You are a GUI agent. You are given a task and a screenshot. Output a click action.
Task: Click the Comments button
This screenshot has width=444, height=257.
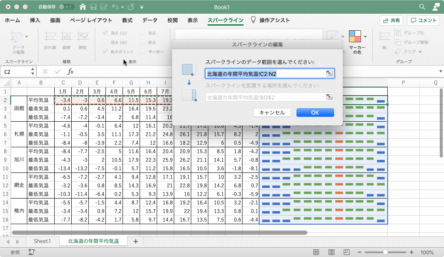click(424, 20)
